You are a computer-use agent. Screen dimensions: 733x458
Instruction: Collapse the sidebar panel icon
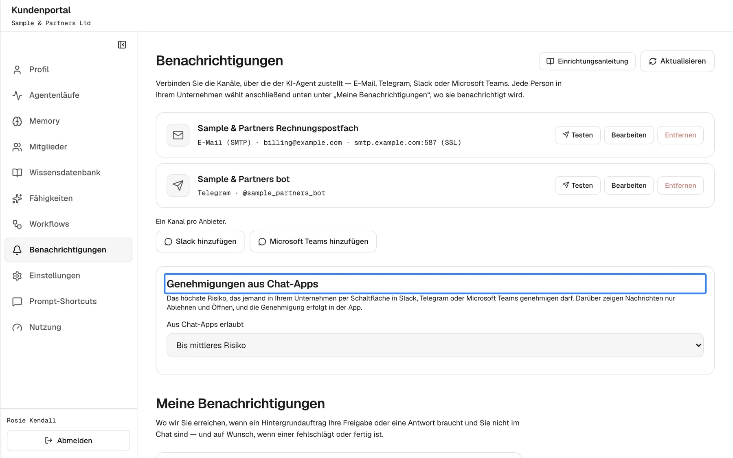click(122, 45)
